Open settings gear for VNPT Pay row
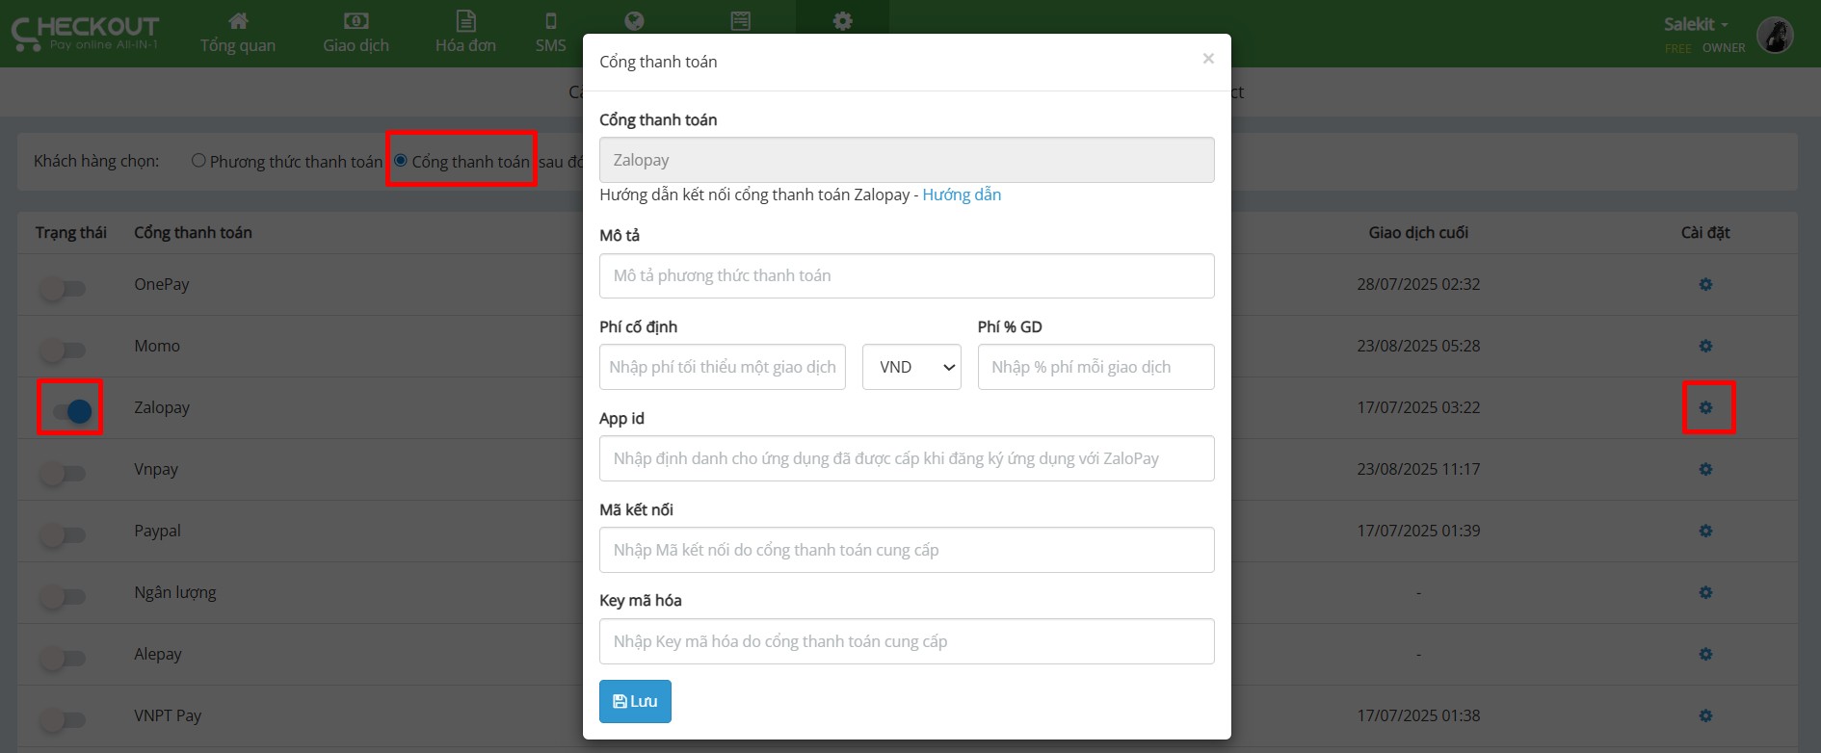 coord(1705,715)
